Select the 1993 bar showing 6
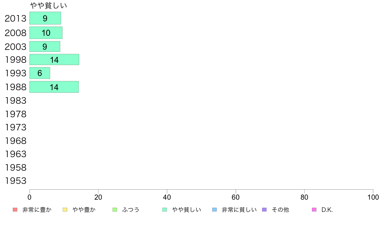Screen dimensions: 382x237 pos(40,73)
